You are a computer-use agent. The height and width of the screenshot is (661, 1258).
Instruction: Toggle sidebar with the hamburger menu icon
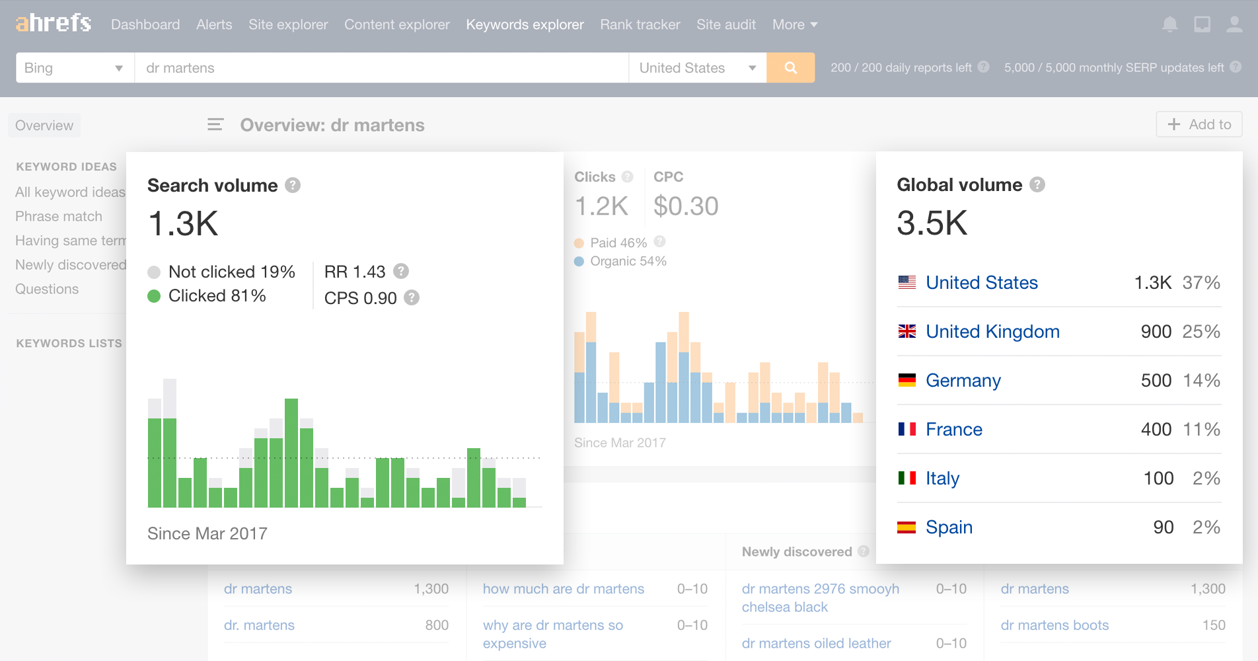click(215, 124)
